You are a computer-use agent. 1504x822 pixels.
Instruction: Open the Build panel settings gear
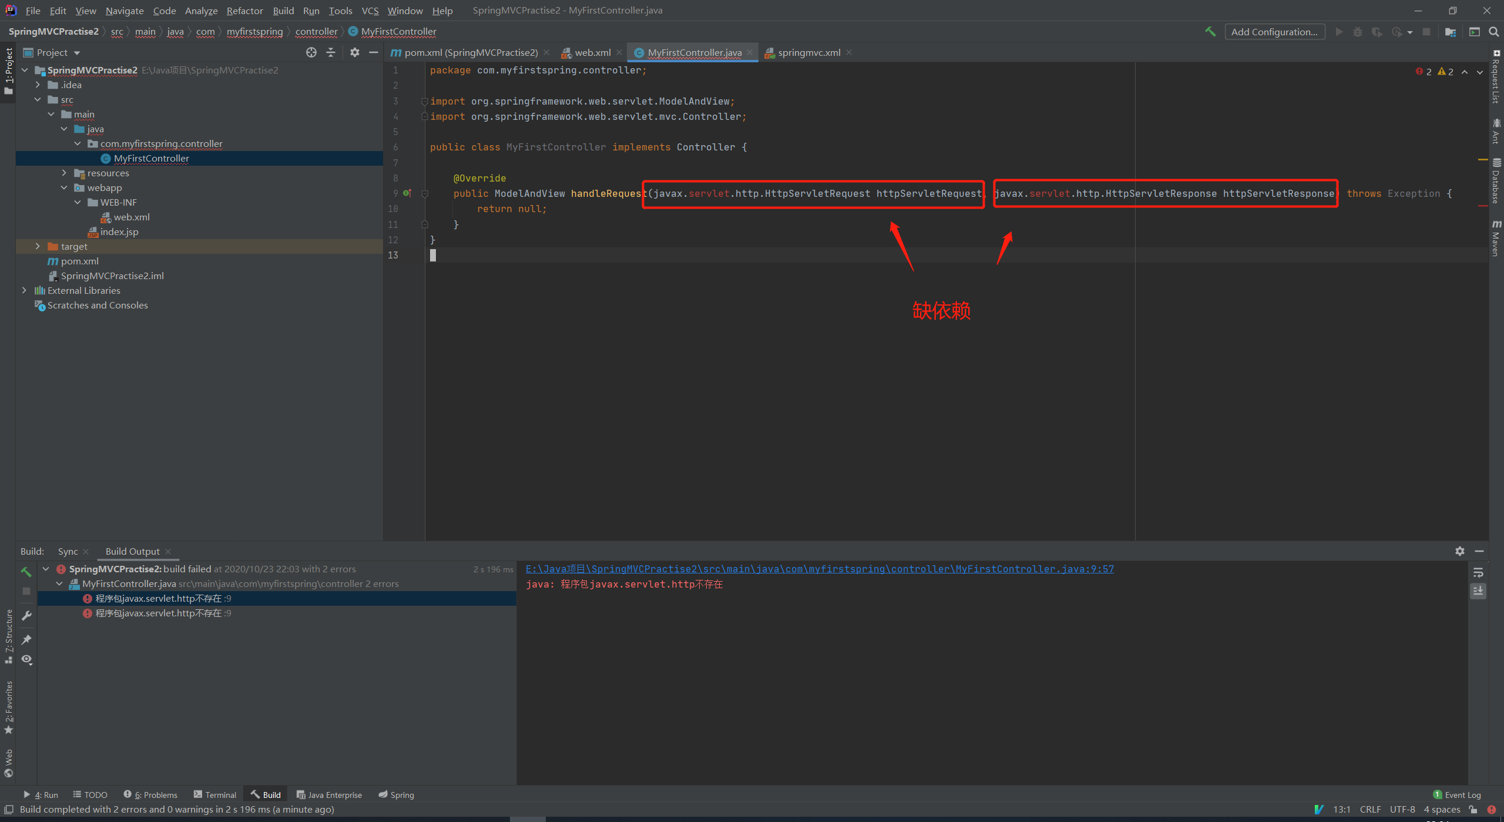pos(1459,551)
